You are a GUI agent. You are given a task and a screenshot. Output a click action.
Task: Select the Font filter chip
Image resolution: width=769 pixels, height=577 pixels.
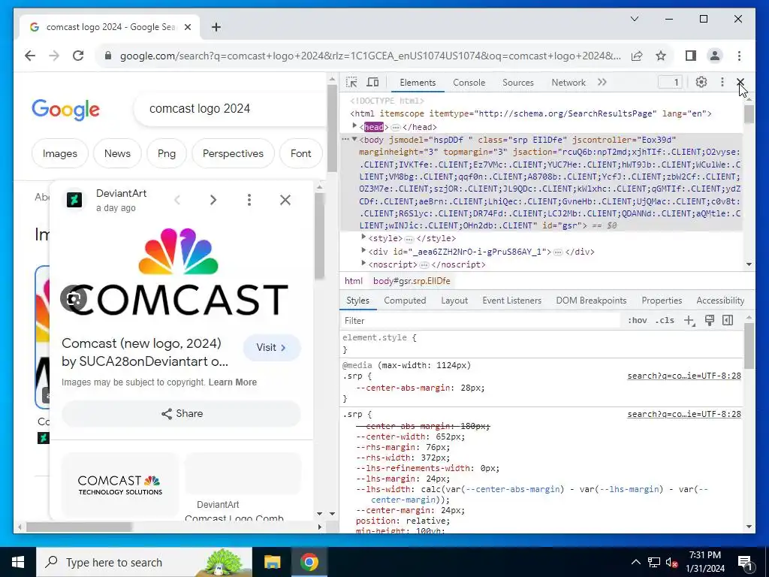pos(300,153)
